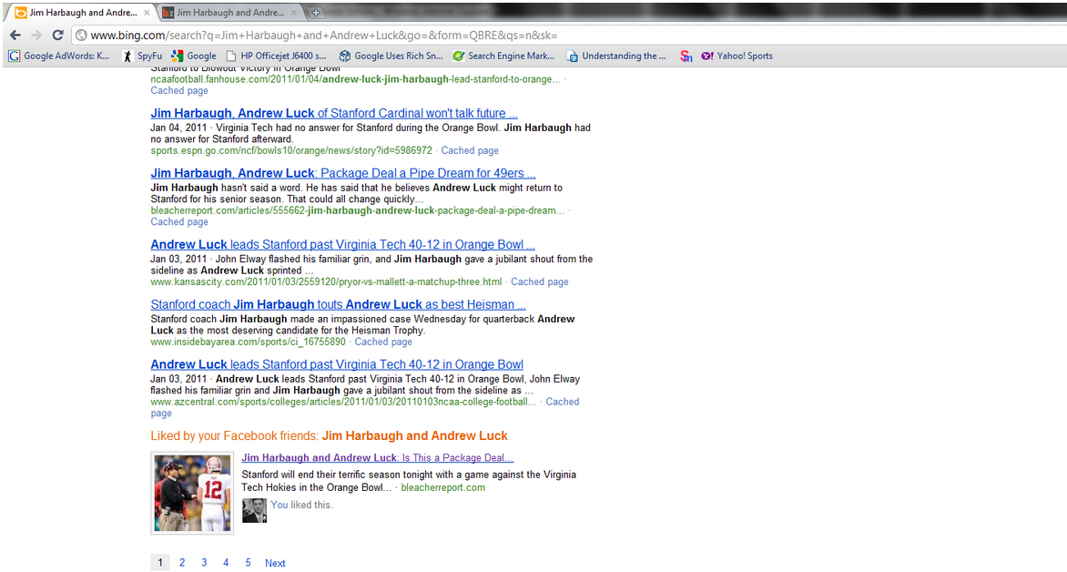Click Next in pagination
Viewport: 1067px width, 572px height.
click(275, 563)
